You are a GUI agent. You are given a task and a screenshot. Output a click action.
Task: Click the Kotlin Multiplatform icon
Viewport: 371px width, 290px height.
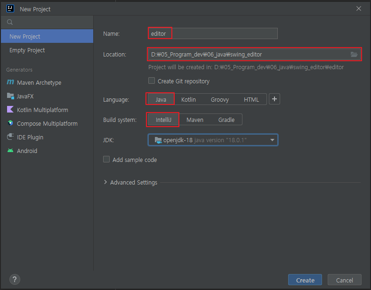(10, 110)
